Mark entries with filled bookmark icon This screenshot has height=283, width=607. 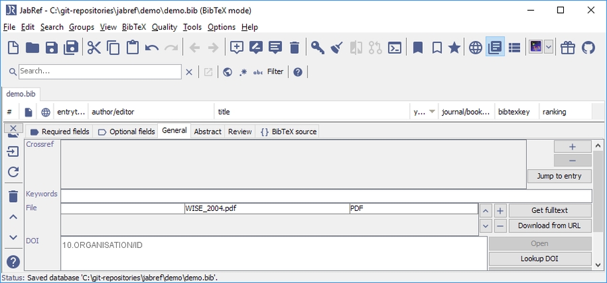coord(417,48)
